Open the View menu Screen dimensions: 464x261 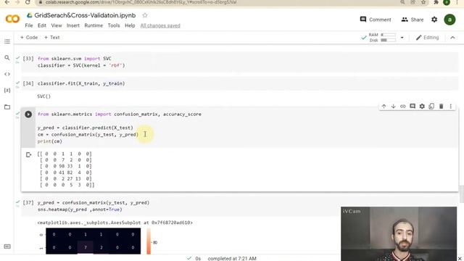(x=57, y=25)
